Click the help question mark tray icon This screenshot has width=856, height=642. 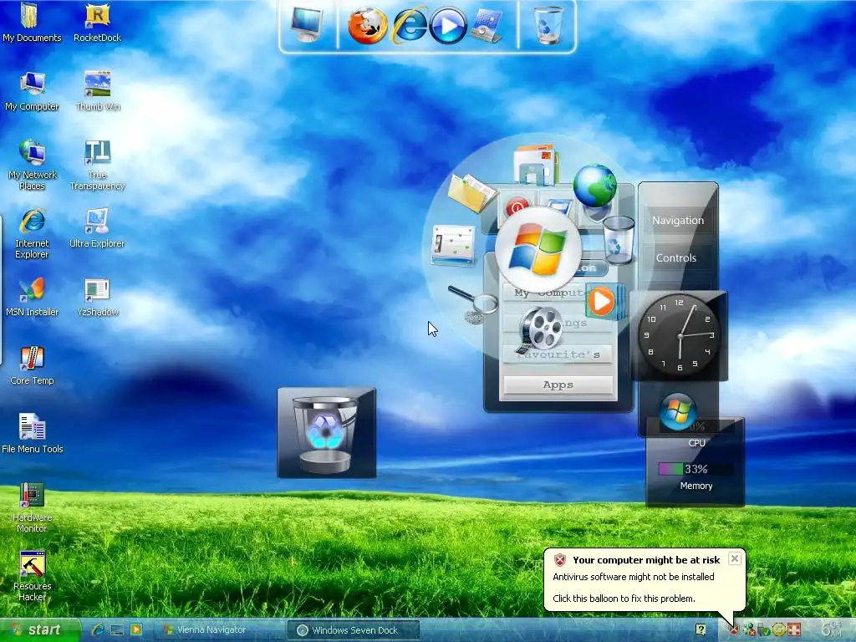pos(701,630)
